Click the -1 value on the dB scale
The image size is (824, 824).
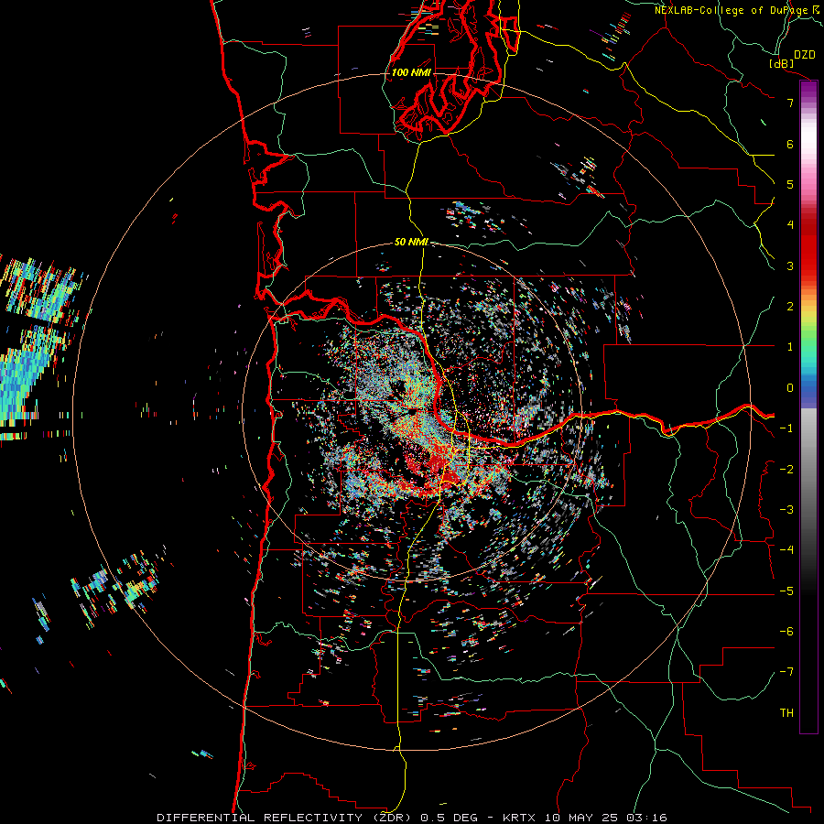pyautogui.click(x=786, y=428)
